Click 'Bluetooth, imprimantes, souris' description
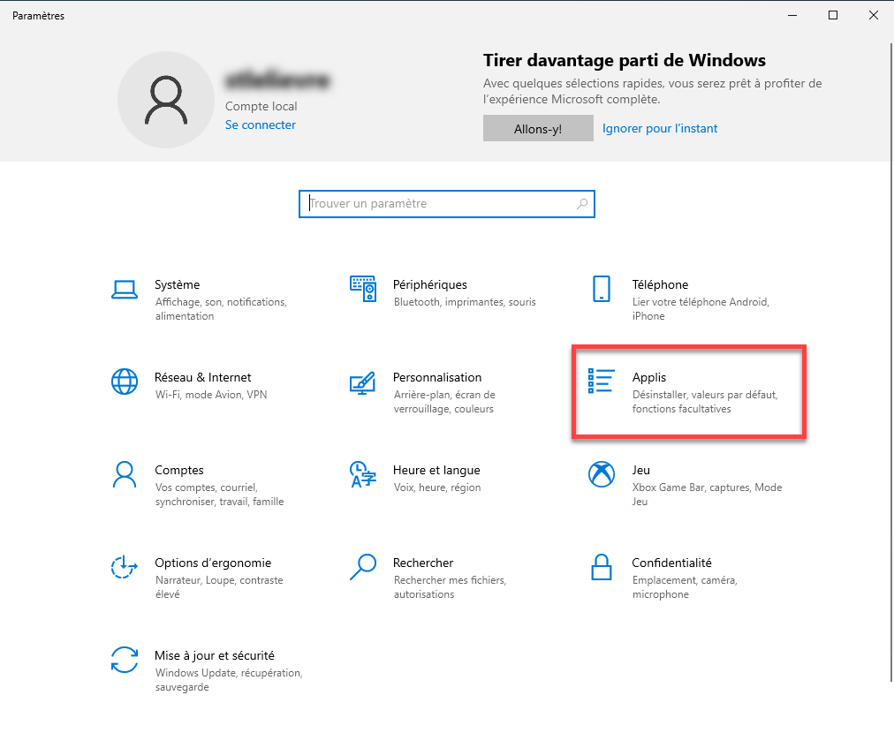The image size is (894, 733). point(465,302)
